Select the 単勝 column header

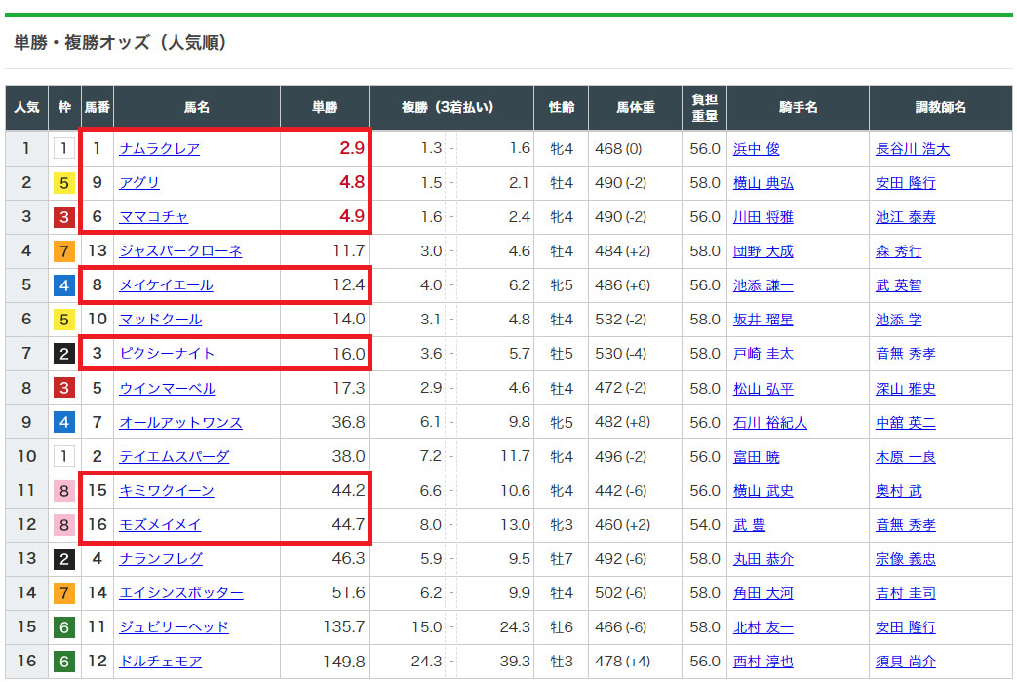click(x=325, y=107)
